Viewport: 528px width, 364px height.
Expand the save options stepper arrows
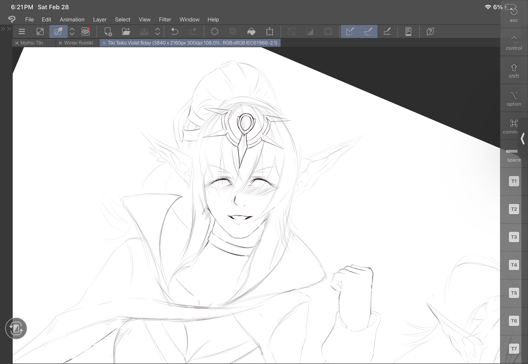[x=158, y=32]
